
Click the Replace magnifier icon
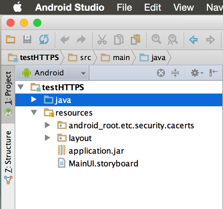point(173,39)
